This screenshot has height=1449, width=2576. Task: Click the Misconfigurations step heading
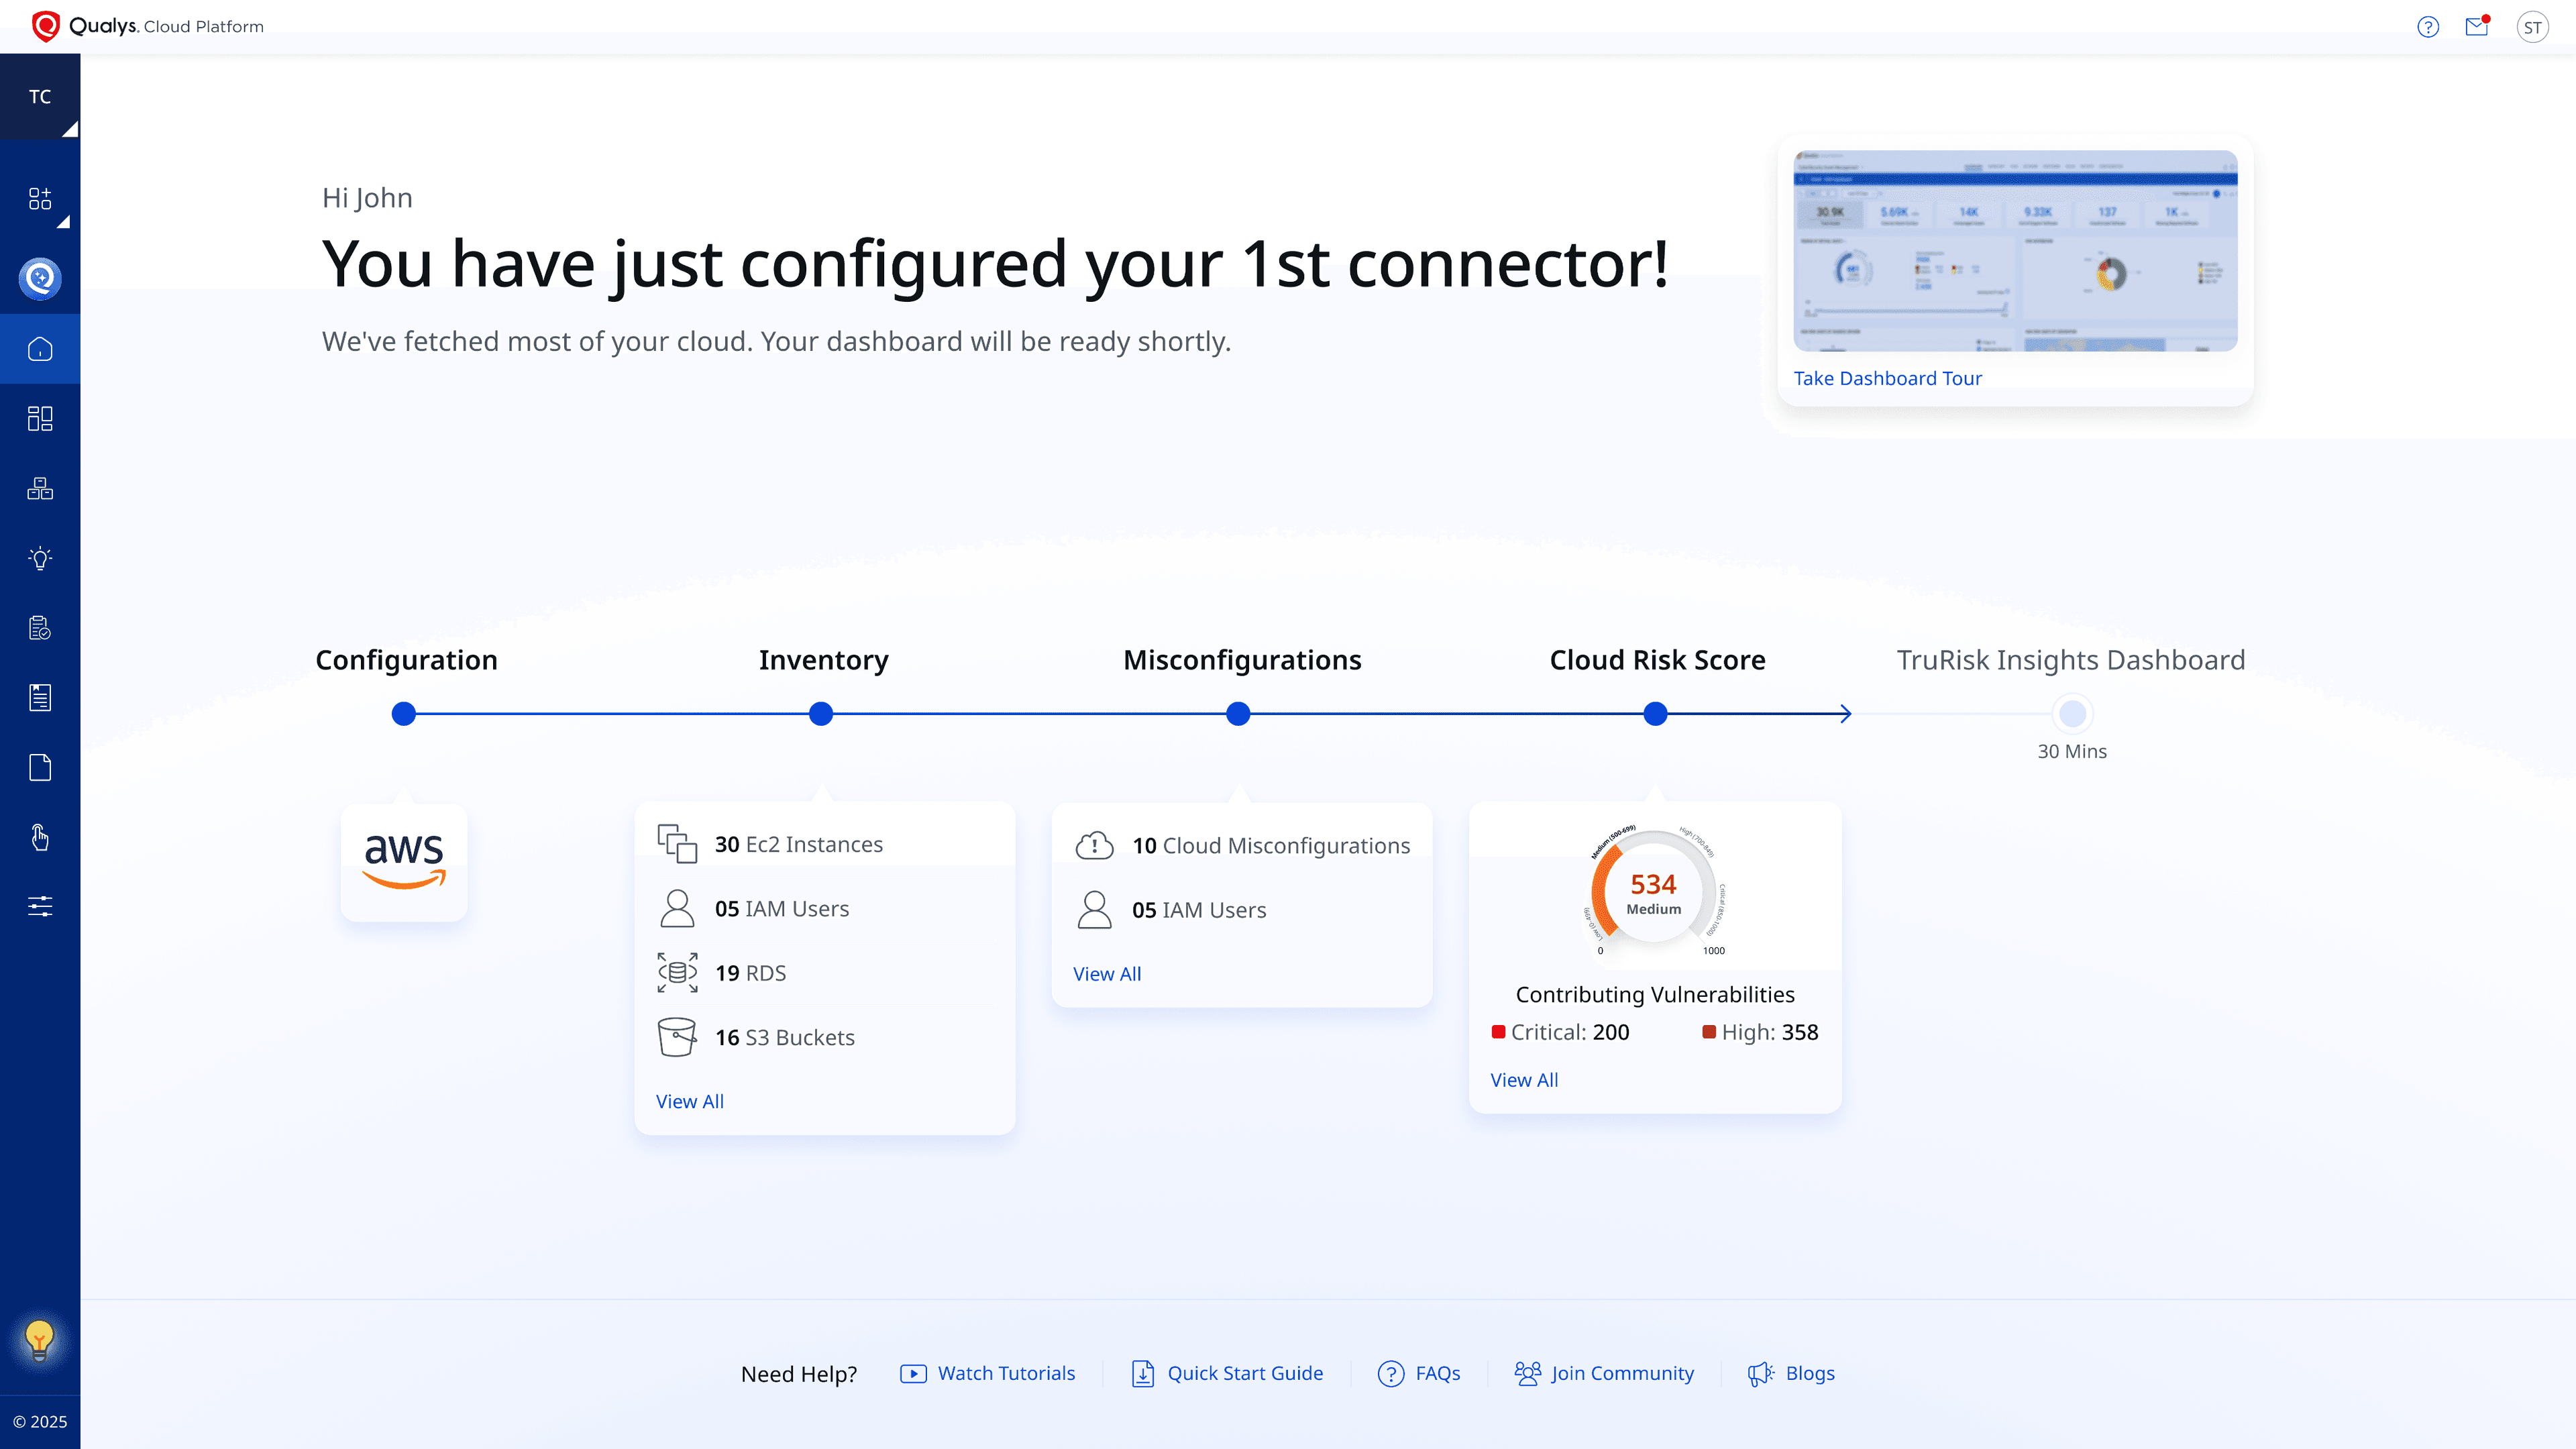[1242, 660]
